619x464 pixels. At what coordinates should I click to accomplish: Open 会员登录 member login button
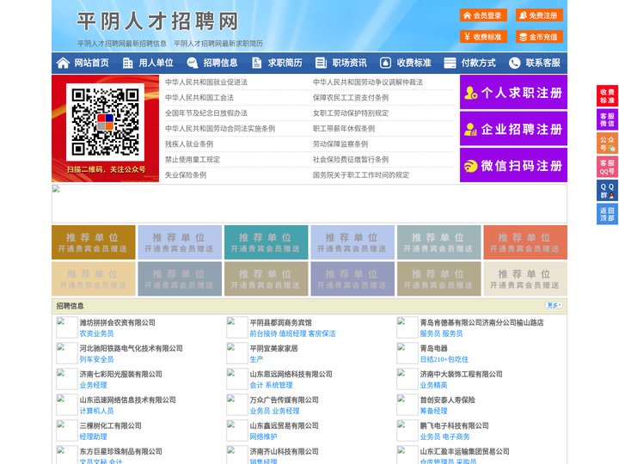point(483,15)
